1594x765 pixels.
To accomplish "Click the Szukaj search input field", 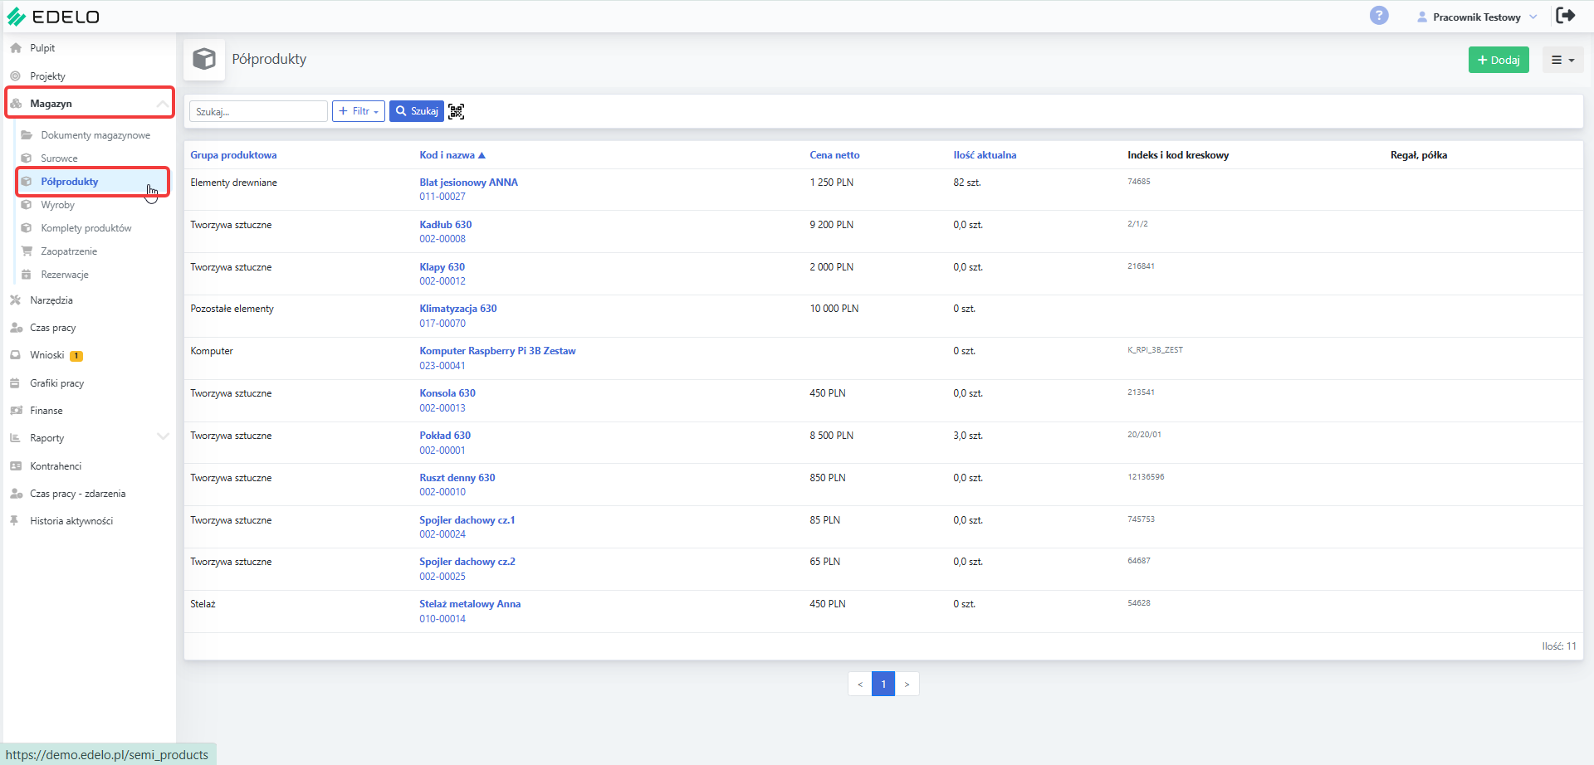I will [258, 111].
